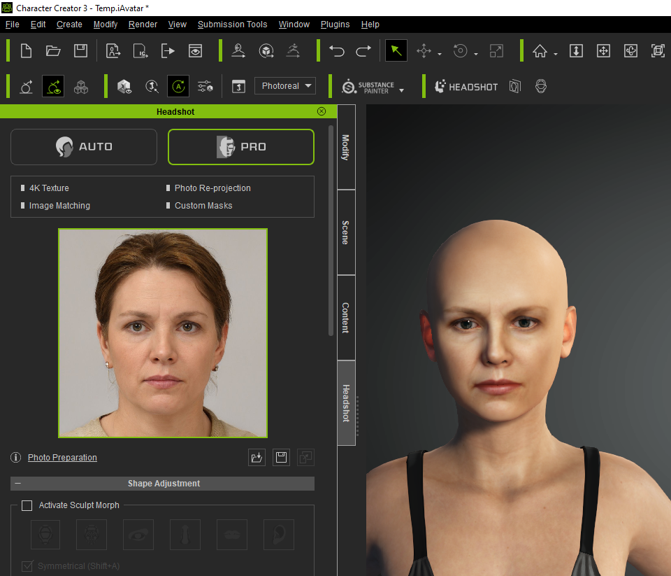
Task: Click the Save project floppy icon
Action: [x=80, y=51]
